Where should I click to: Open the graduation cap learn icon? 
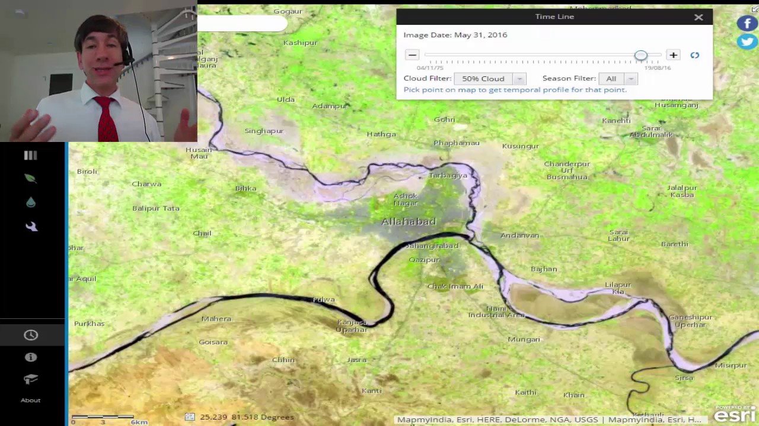pyautogui.click(x=31, y=379)
